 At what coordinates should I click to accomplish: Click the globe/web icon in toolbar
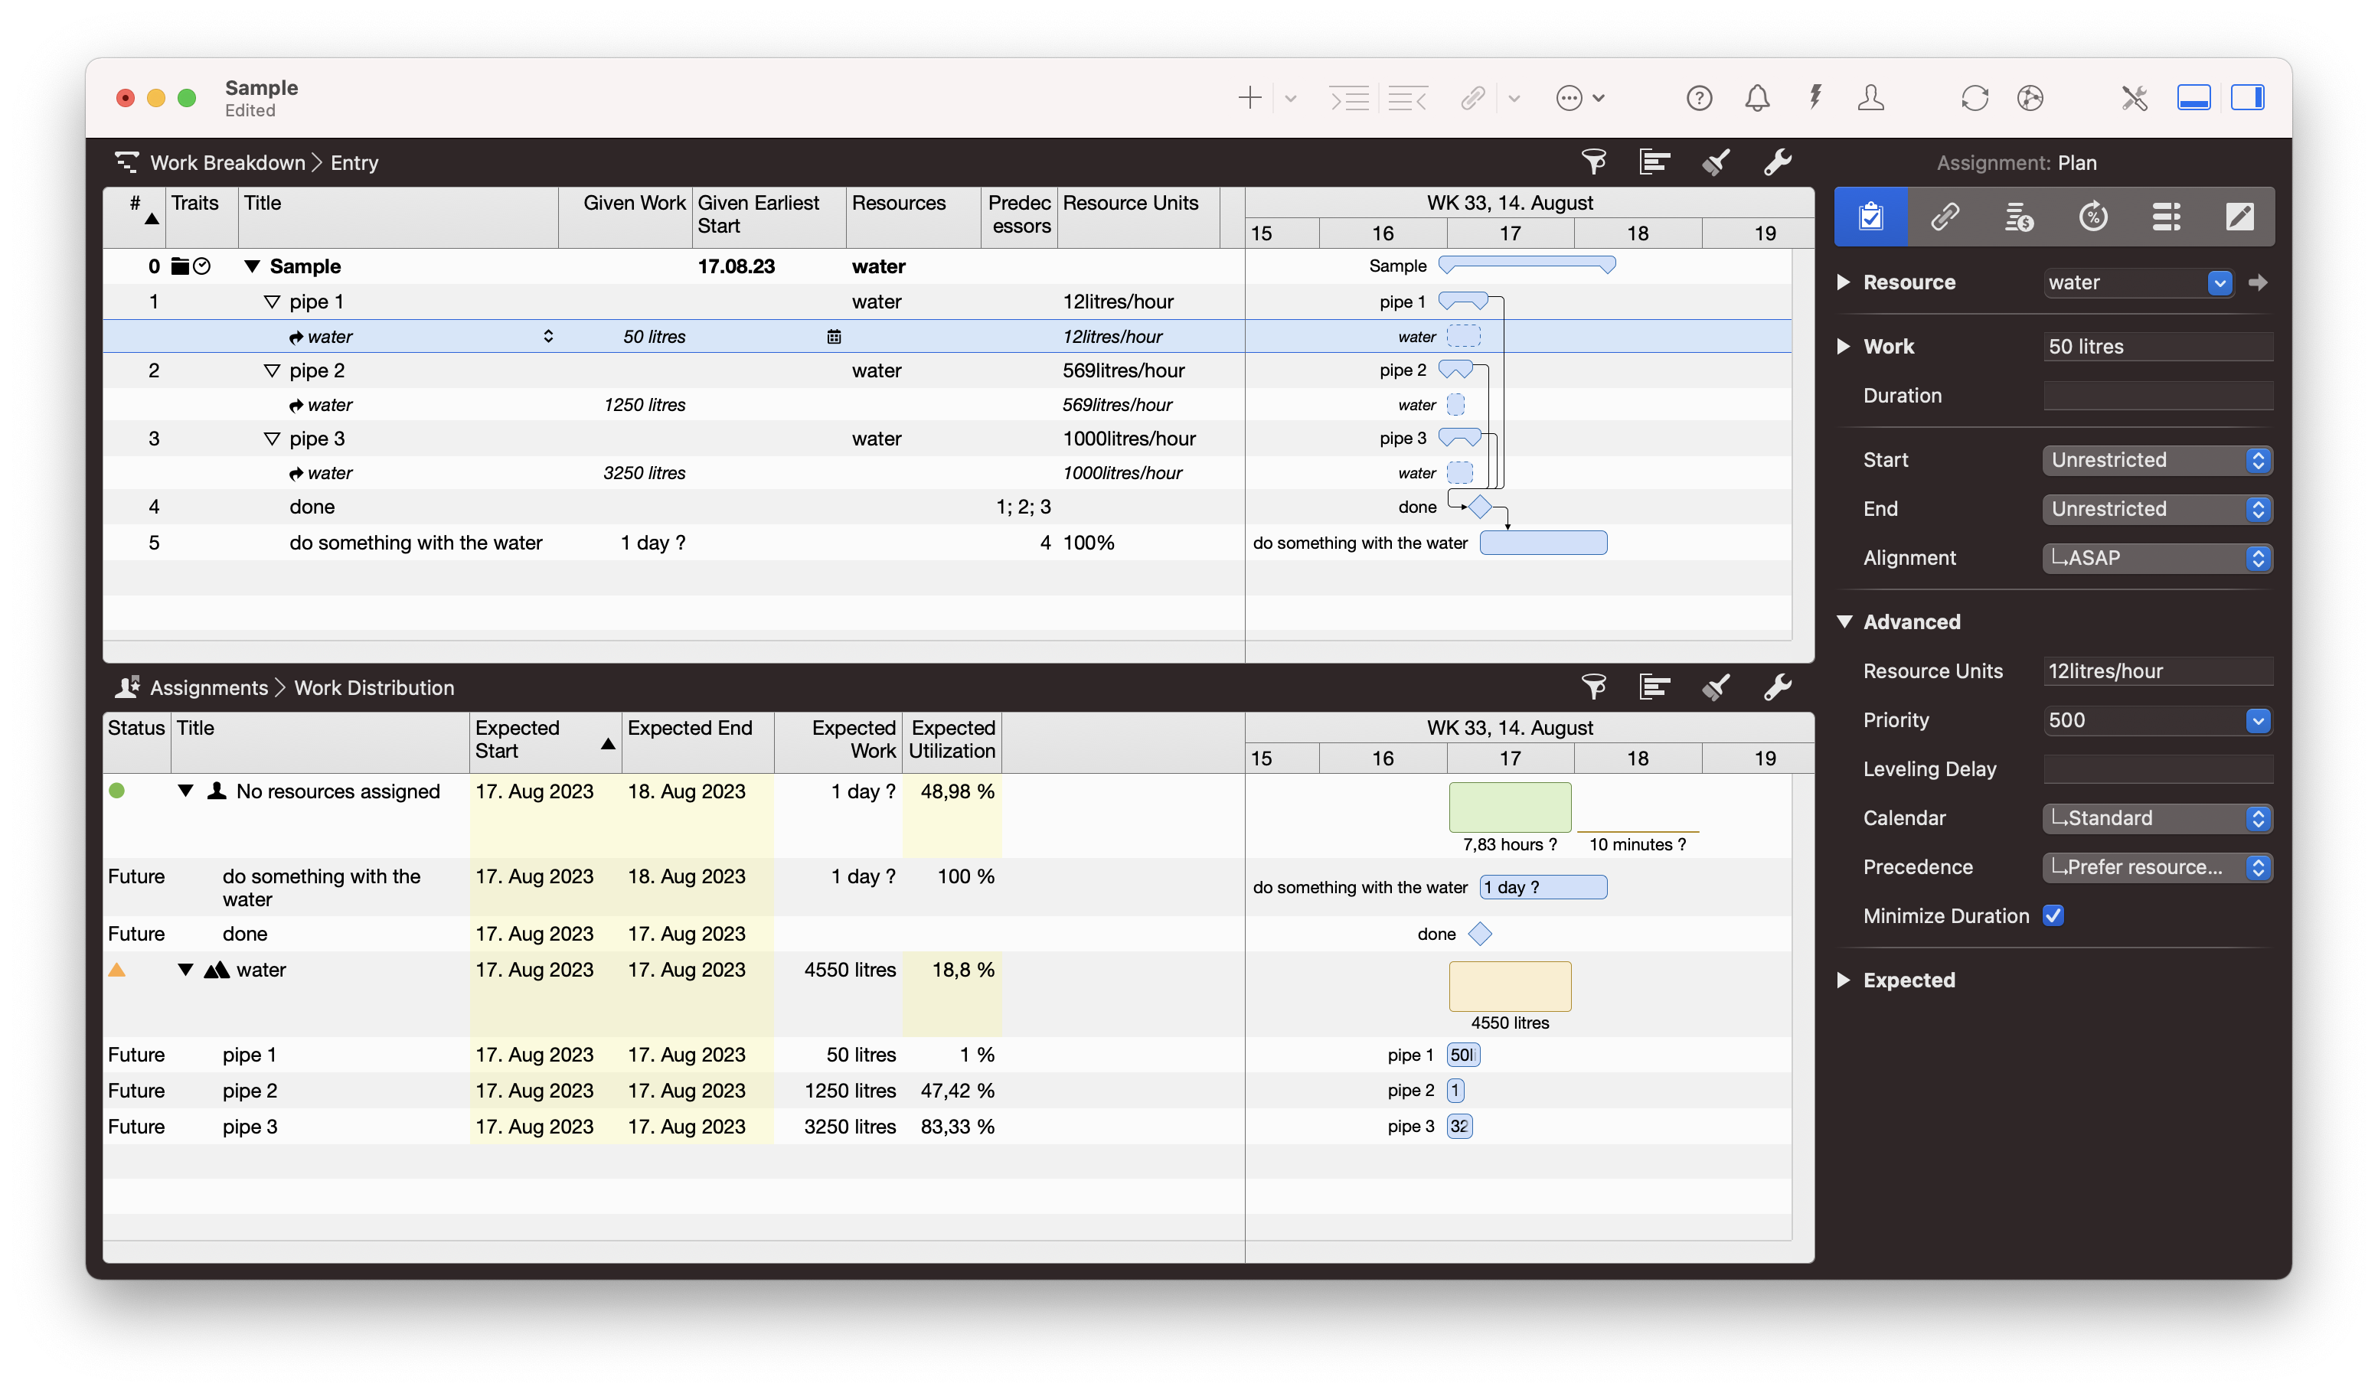click(x=2030, y=98)
